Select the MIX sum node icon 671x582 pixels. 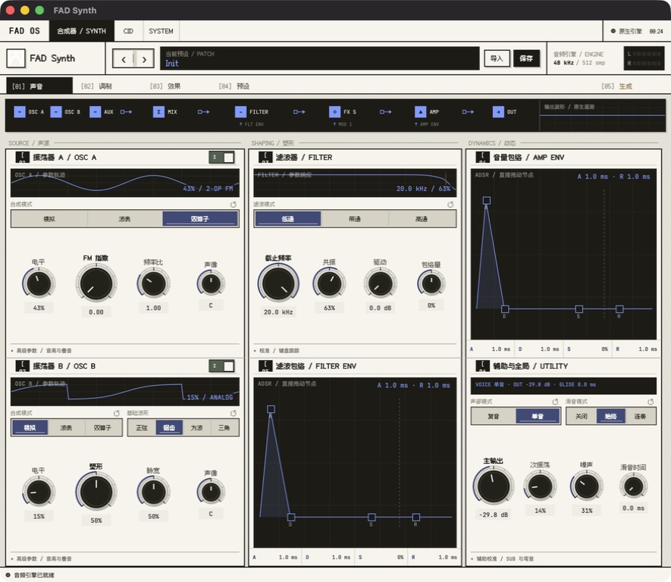coord(158,112)
